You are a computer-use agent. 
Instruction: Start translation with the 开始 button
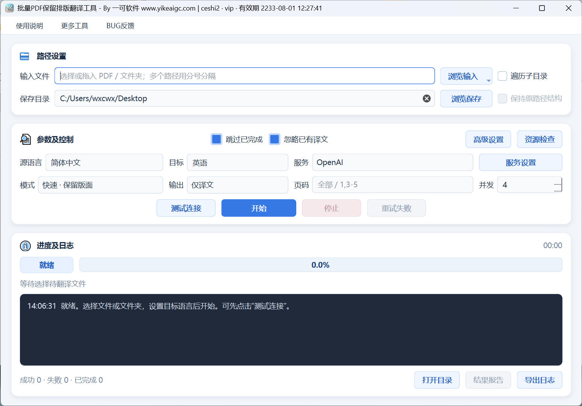[x=259, y=208]
